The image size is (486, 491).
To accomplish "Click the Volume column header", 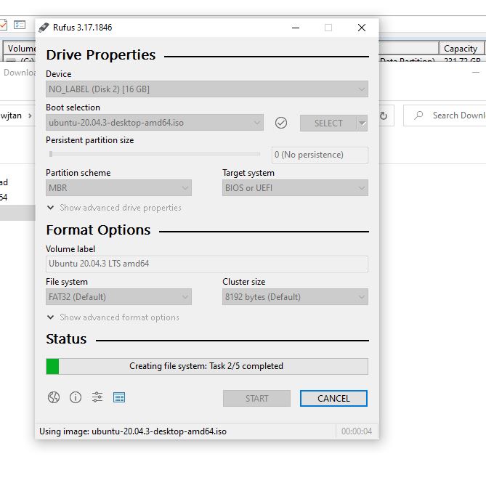I will 20,48.
